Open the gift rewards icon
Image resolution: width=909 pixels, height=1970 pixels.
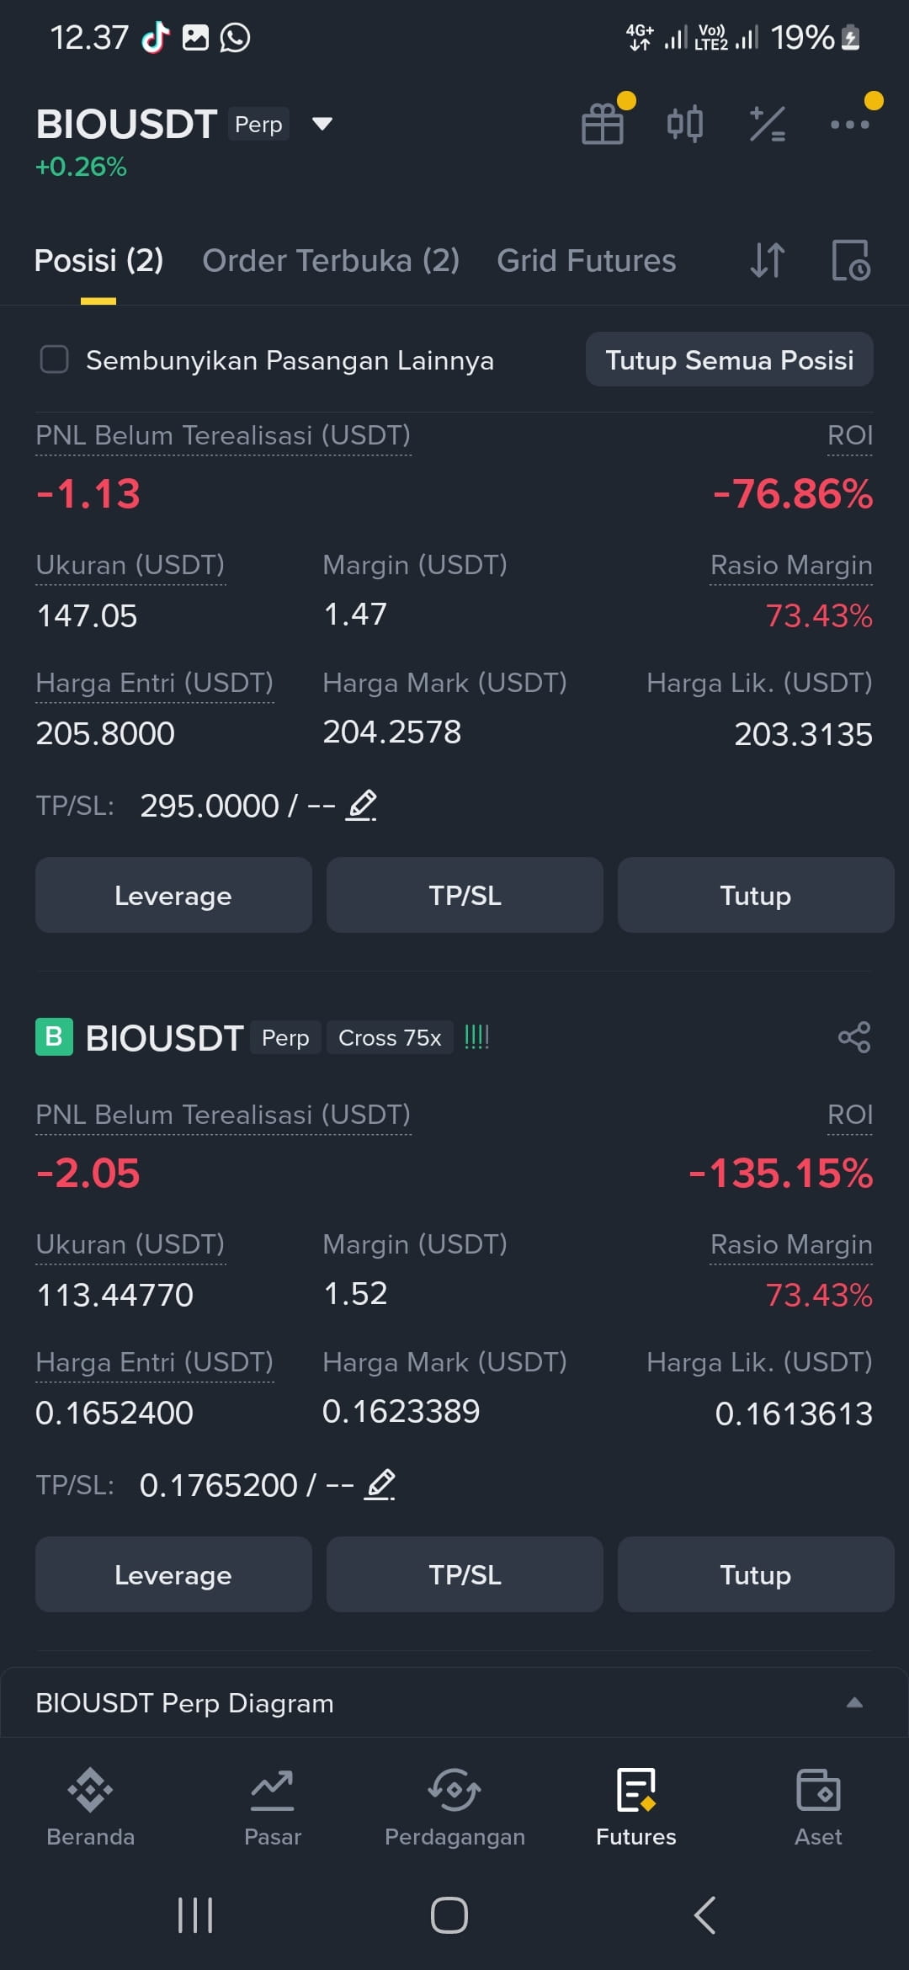click(603, 124)
